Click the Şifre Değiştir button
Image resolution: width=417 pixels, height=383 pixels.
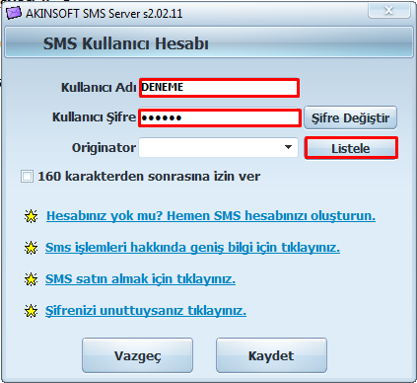point(350,117)
